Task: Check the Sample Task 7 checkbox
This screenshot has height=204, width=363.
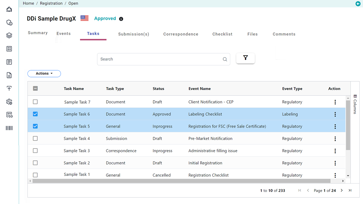Action: [x=35, y=102]
